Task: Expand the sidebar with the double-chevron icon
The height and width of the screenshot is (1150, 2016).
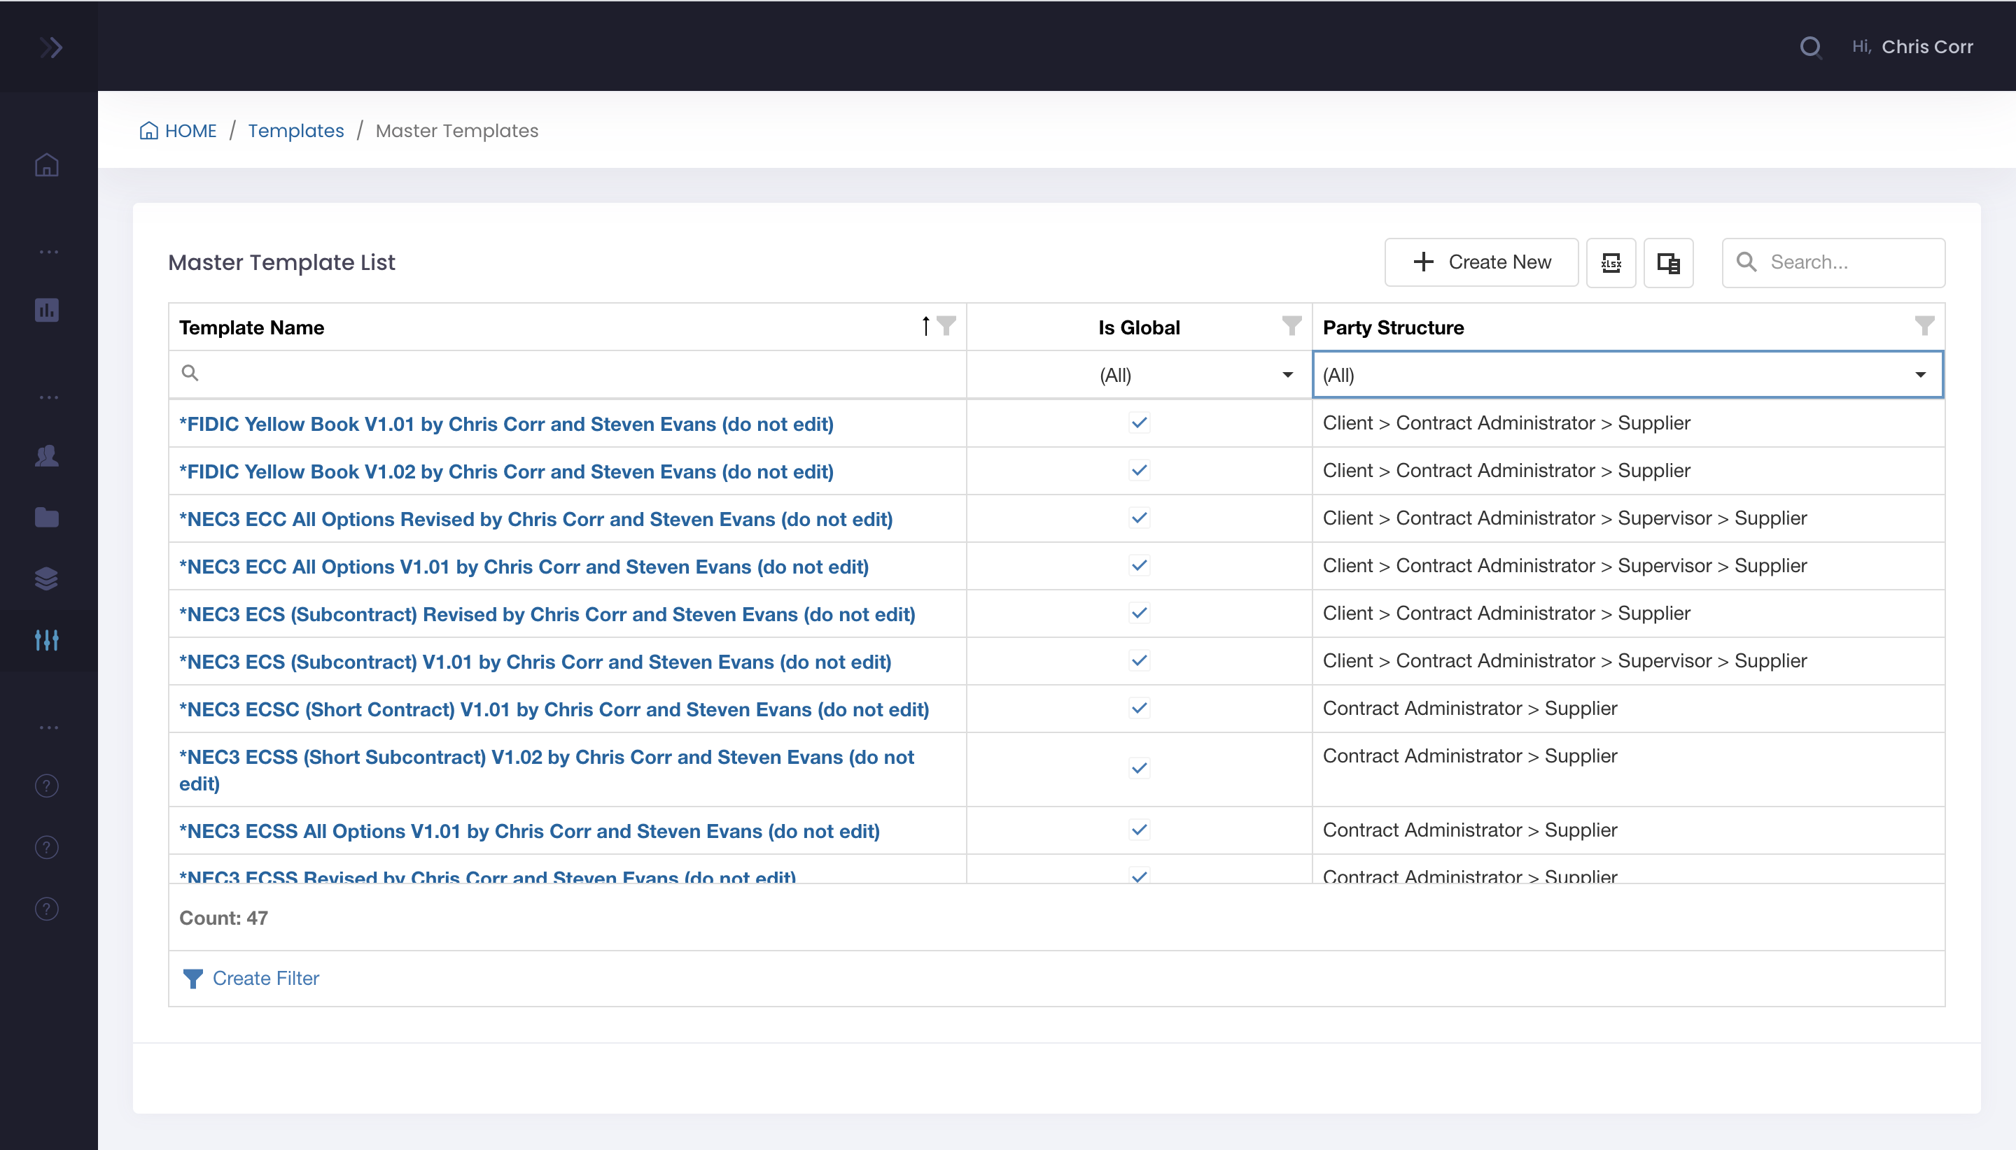Action: click(50, 48)
